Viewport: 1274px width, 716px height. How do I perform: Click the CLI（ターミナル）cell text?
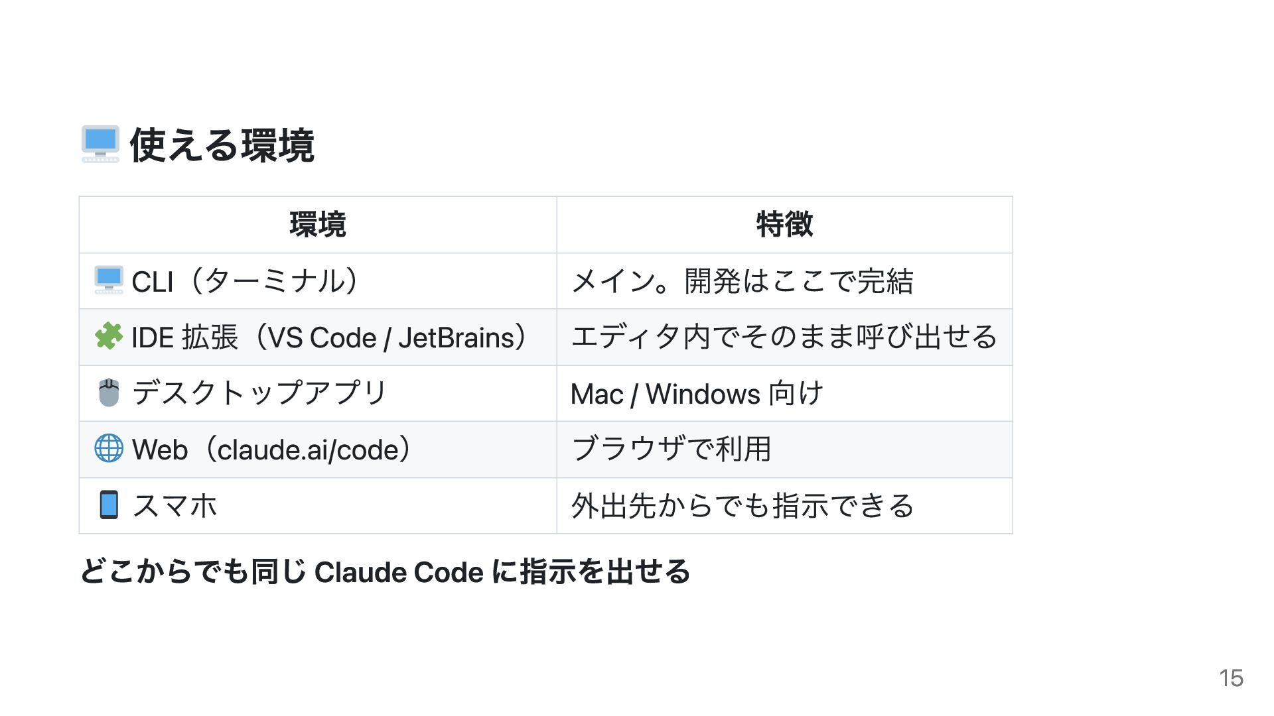(x=245, y=281)
